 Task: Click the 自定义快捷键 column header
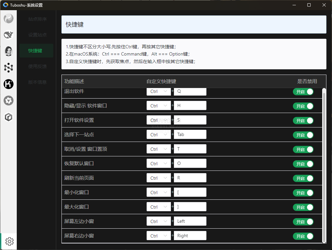coord(161,81)
